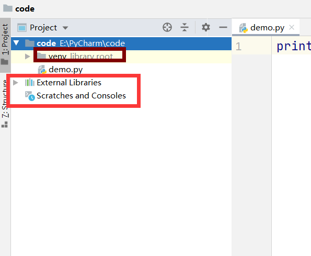Open the Project view dropdown arrow
Image resolution: width=311 pixels, height=256 pixels.
click(x=65, y=28)
